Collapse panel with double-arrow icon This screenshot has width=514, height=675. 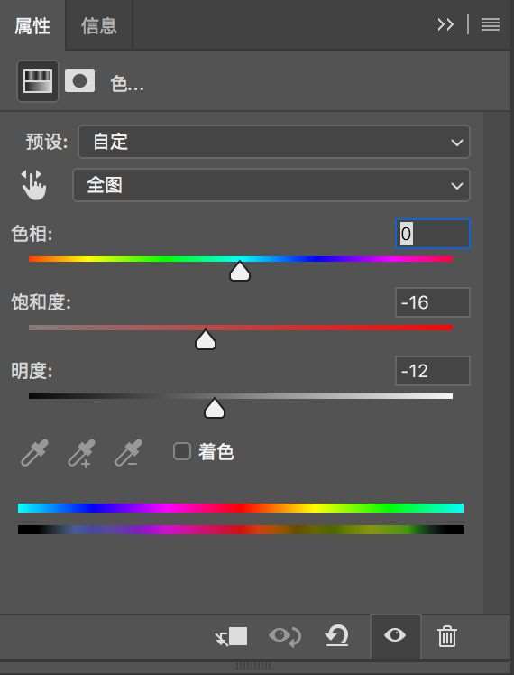pos(445,24)
